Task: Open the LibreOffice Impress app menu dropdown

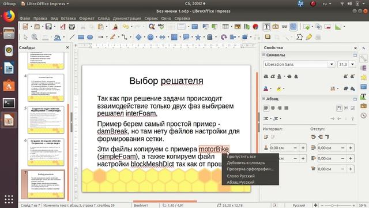Action: 45,4
